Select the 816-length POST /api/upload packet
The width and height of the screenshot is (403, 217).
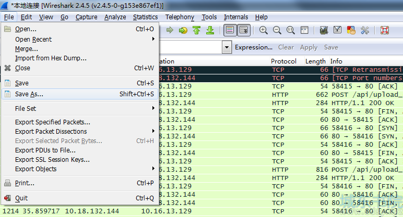click(x=281, y=170)
